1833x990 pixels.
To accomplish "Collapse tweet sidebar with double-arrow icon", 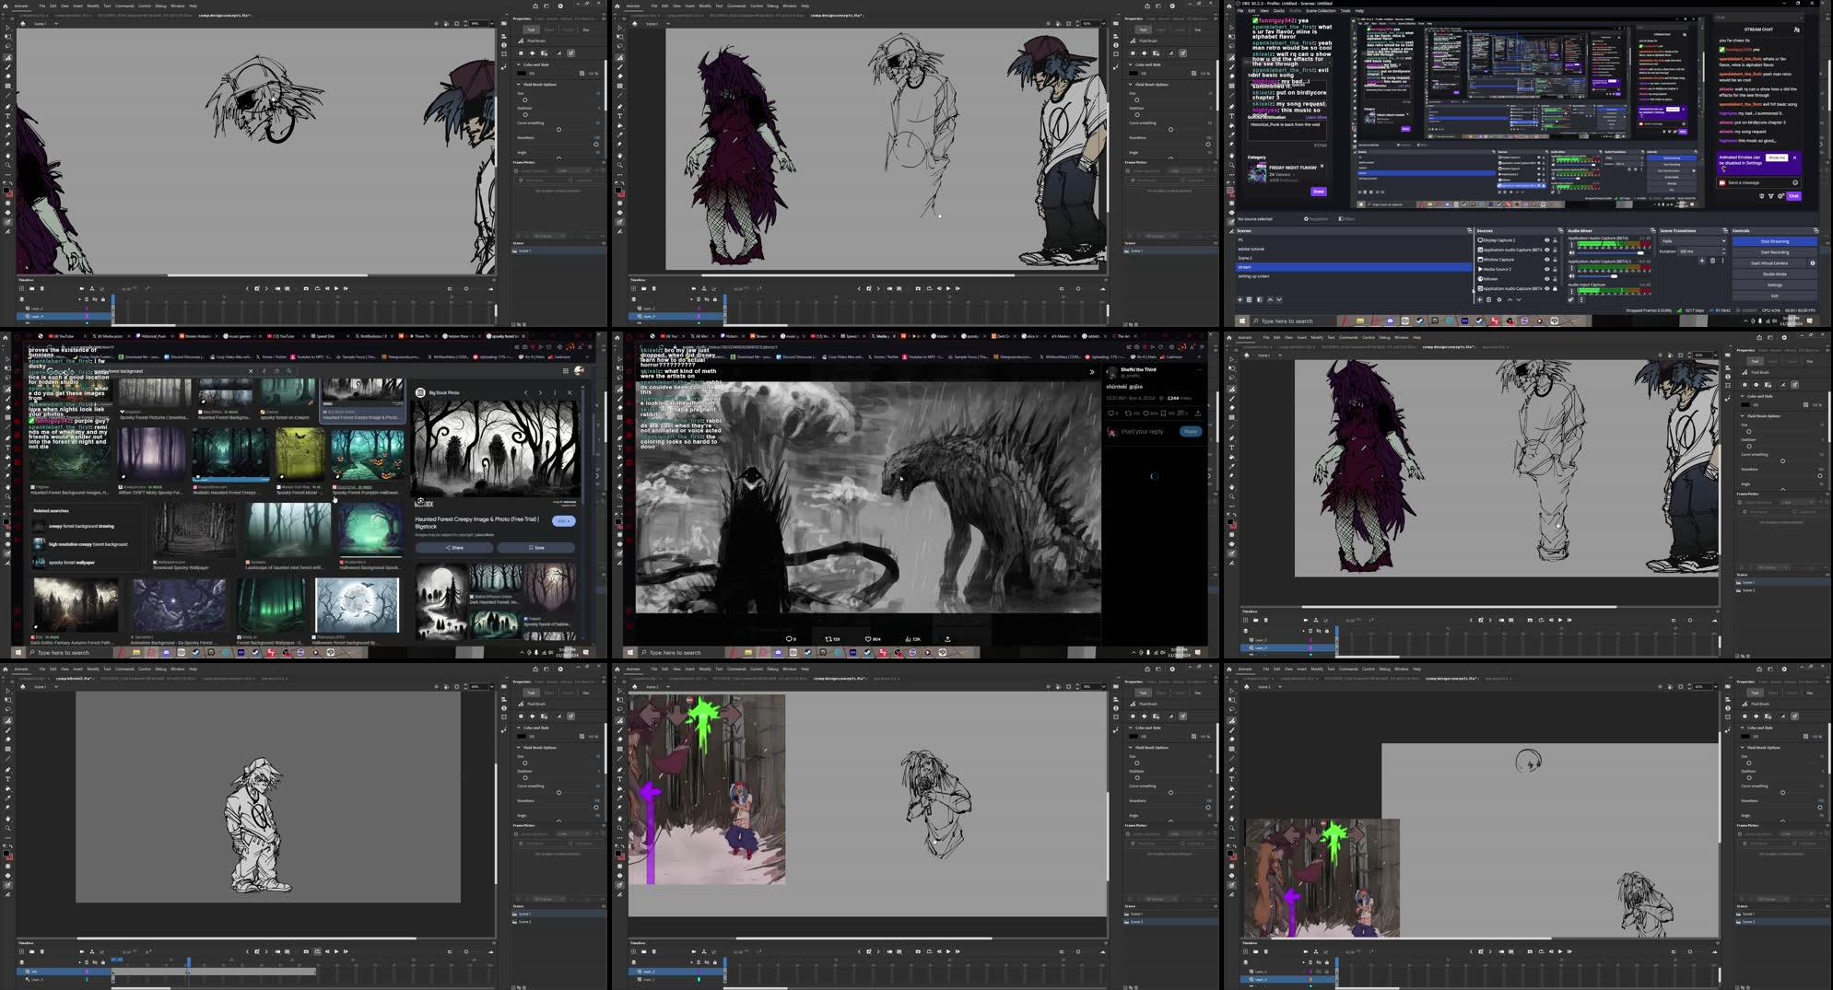I will [x=1092, y=372].
